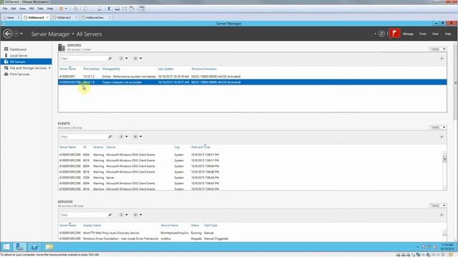Open the Tools menu in Server Manager

[x=423, y=34]
